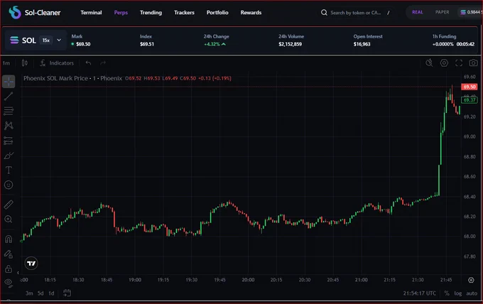This screenshot has width=483, height=304.
Task: Toggle stay in drawing mode
Action: 9,254
